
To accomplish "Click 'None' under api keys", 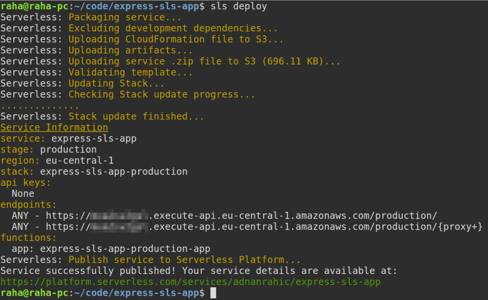I will click(23, 194).
